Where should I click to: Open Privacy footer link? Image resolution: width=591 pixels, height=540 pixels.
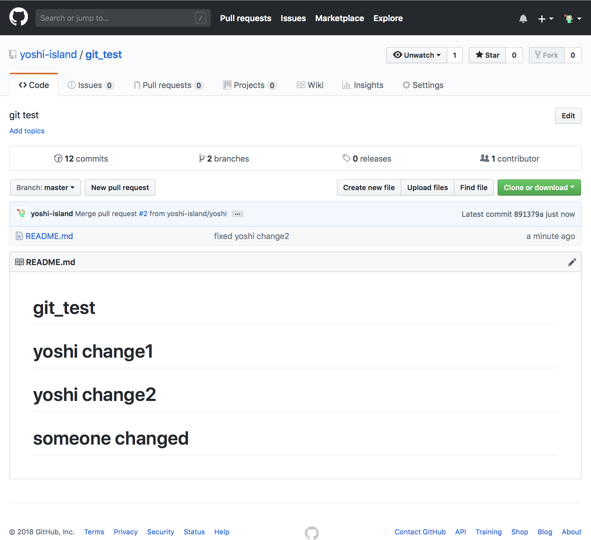(126, 532)
